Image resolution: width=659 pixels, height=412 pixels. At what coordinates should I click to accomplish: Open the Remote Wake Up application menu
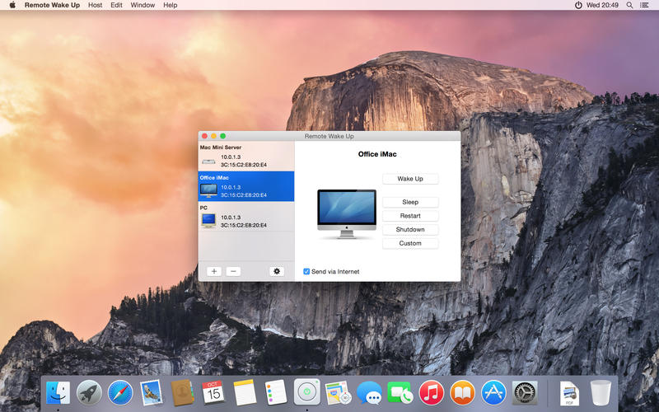coord(52,5)
